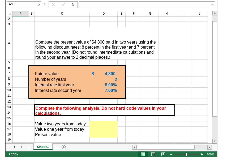Click the right arrow of horizontal scrollbar

(209, 147)
